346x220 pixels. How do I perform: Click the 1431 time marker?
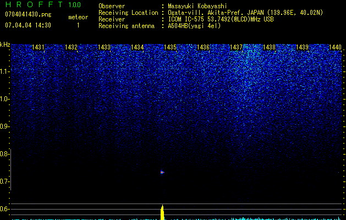click(x=38, y=47)
